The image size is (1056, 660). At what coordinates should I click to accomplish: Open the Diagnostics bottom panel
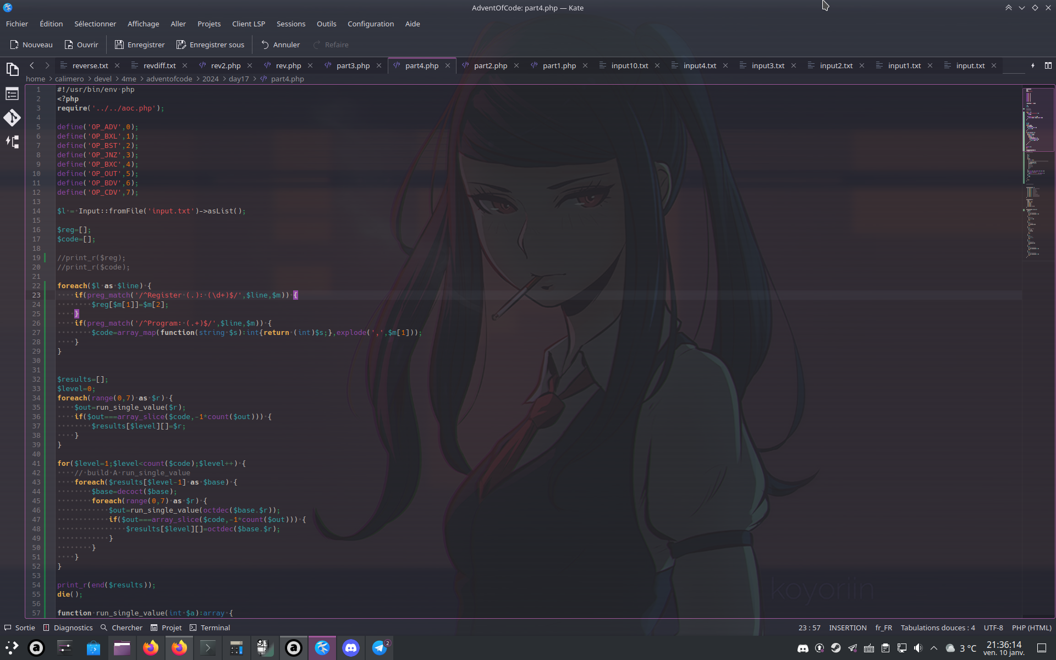(x=68, y=628)
